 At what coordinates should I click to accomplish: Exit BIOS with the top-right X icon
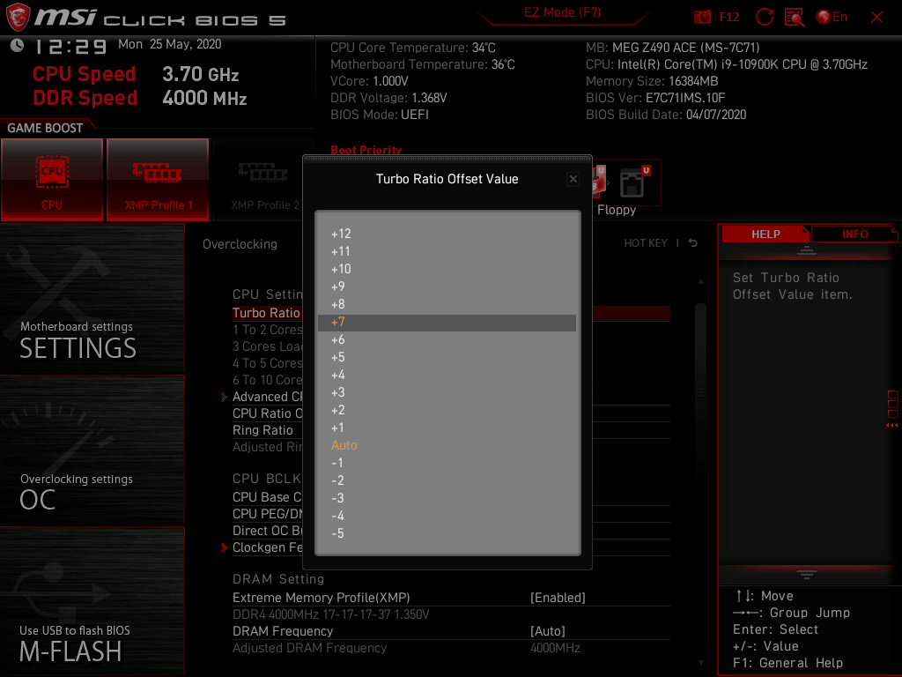click(x=876, y=18)
